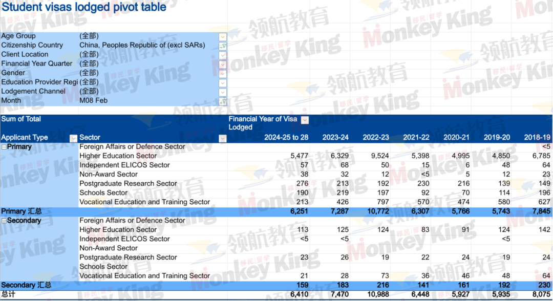Open the Month filter dropdown
Image resolution: width=553 pixels, height=301 pixels.
[223, 101]
